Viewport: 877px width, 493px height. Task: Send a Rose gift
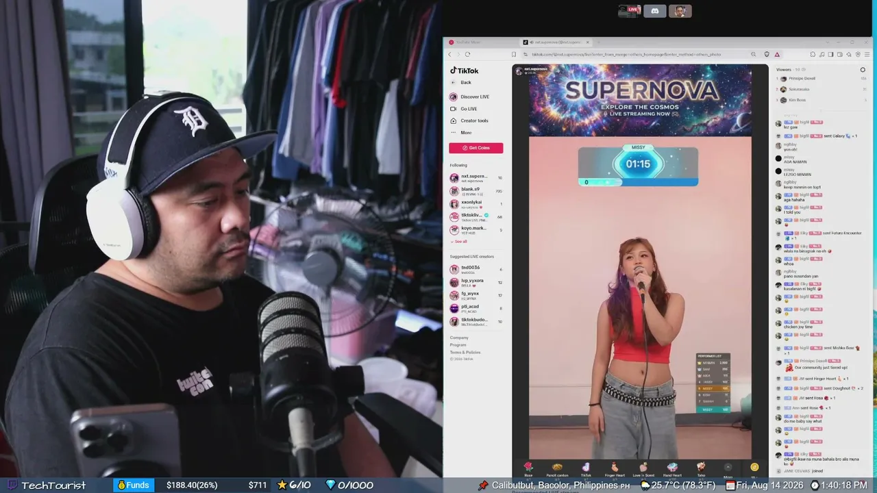click(528, 468)
